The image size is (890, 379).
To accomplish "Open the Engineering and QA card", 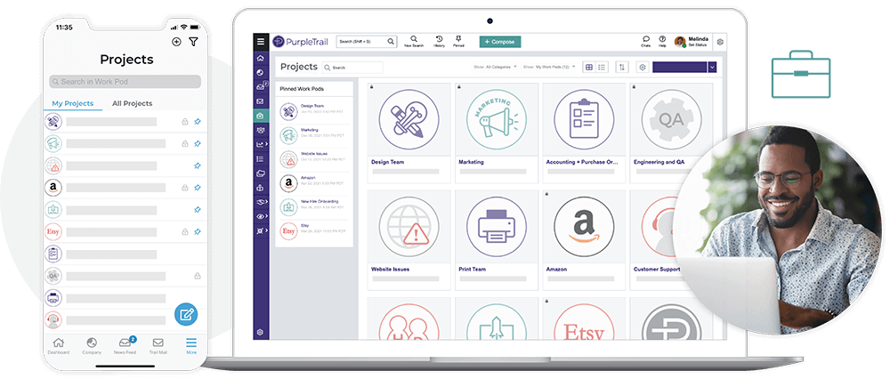I will [670, 133].
